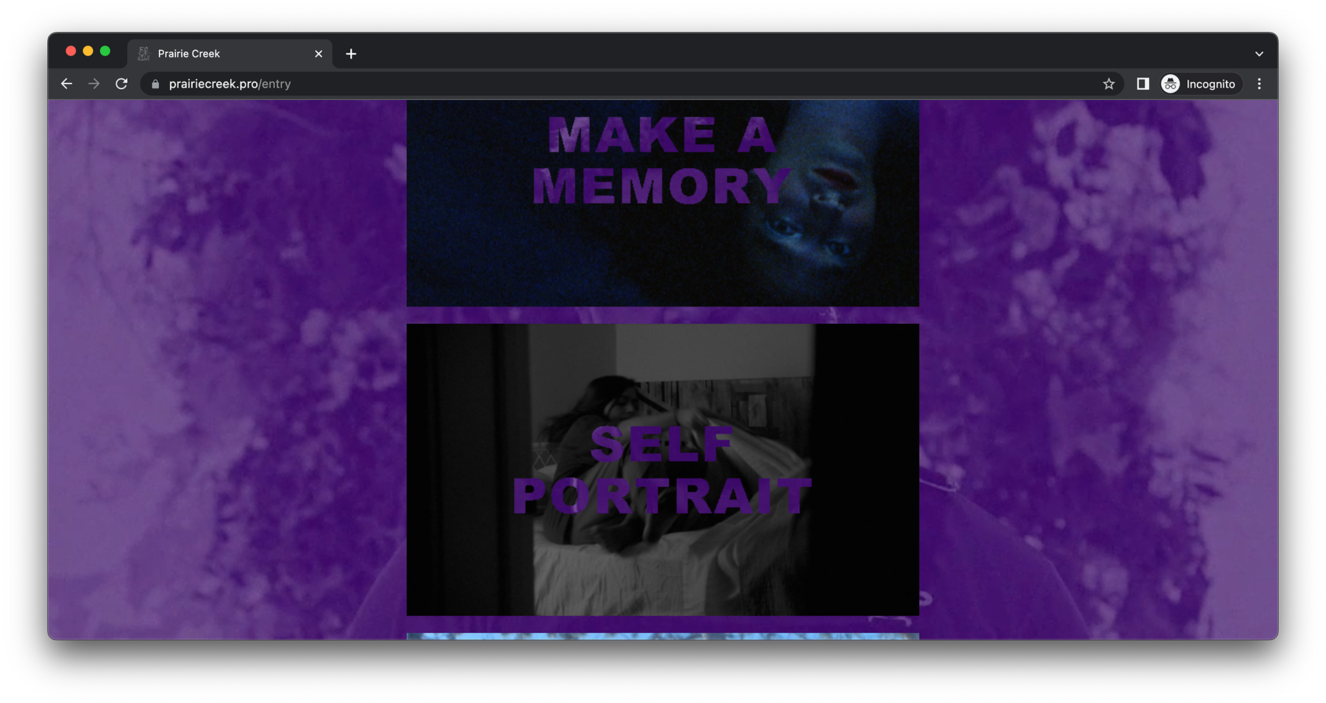This screenshot has width=1326, height=703.
Task: Open the Make A Memory entry
Action: pos(662,203)
